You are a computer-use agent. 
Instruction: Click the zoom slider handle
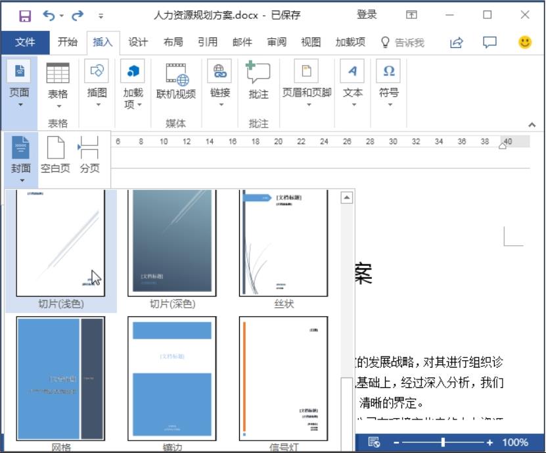pyautogui.click(x=443, y=442)
